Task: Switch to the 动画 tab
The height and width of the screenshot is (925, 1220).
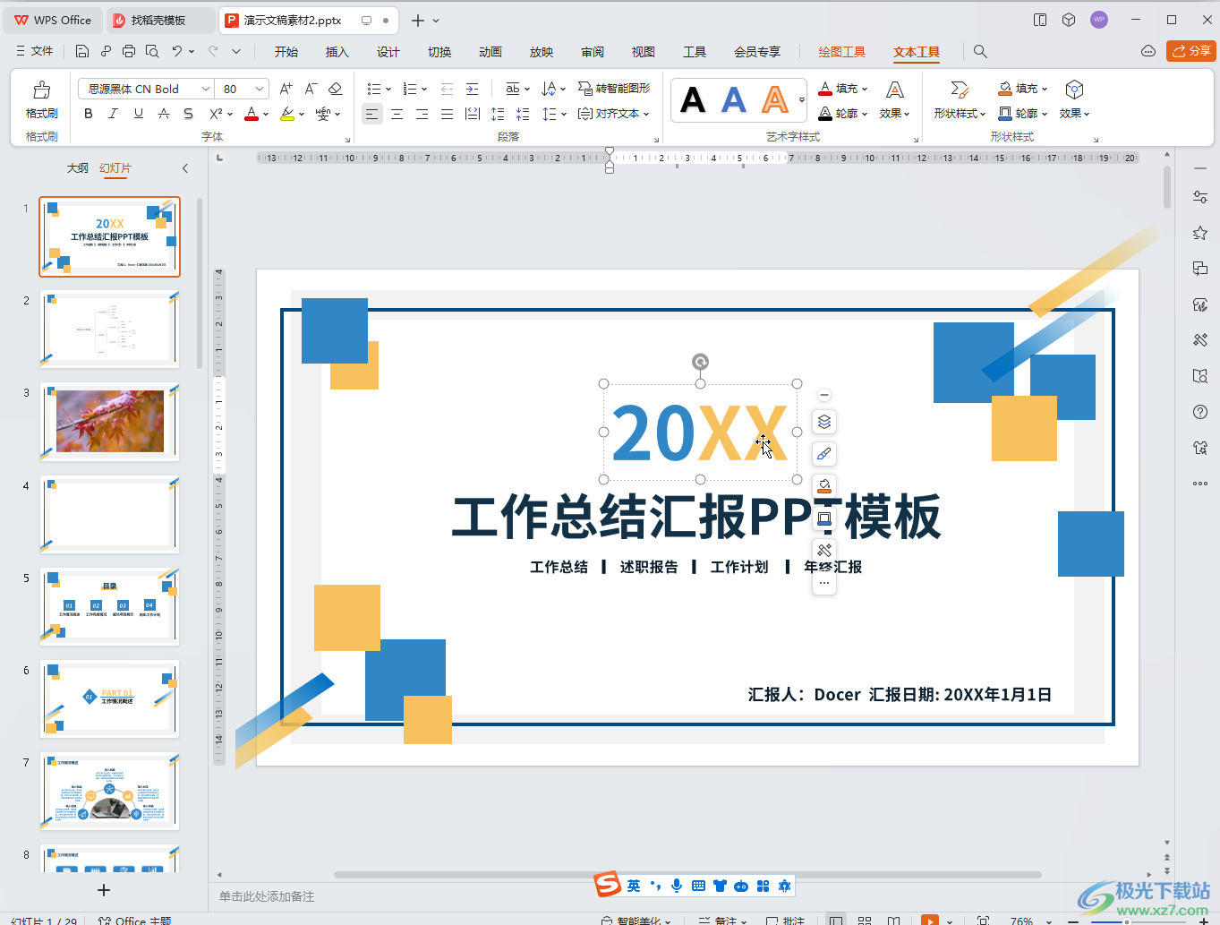Action: (491, 52)
